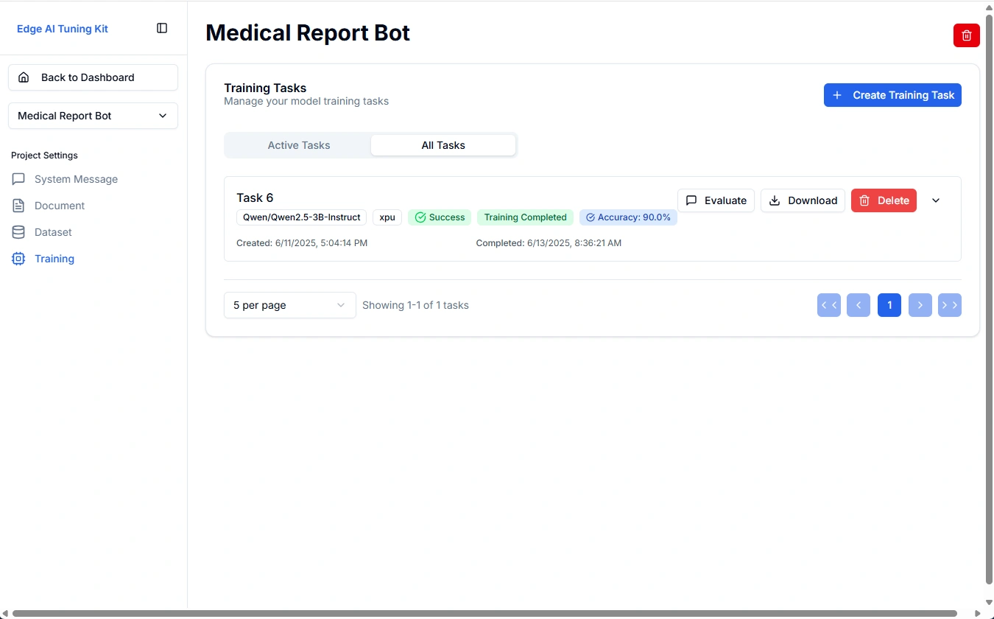Delete Task 6
The image size is (994, 619).
[x=884, y=200]
